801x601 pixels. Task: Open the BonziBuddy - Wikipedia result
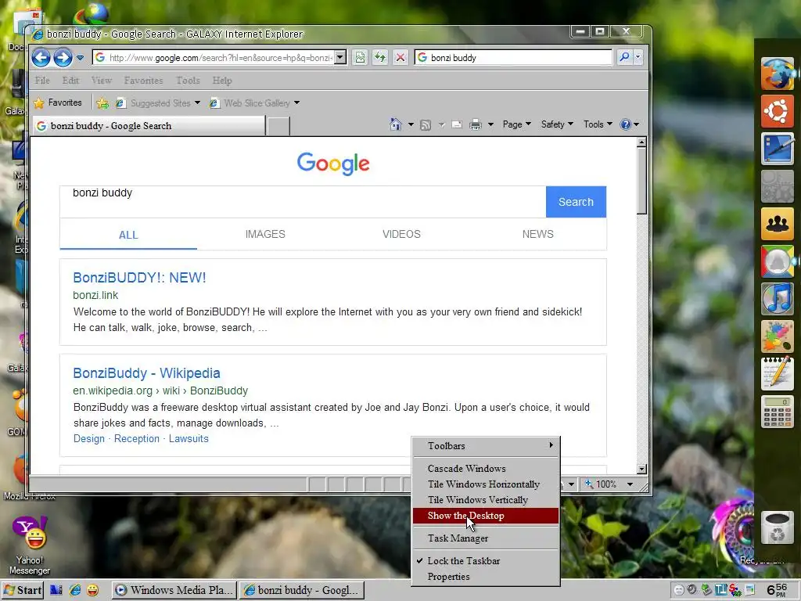(146, 373)
